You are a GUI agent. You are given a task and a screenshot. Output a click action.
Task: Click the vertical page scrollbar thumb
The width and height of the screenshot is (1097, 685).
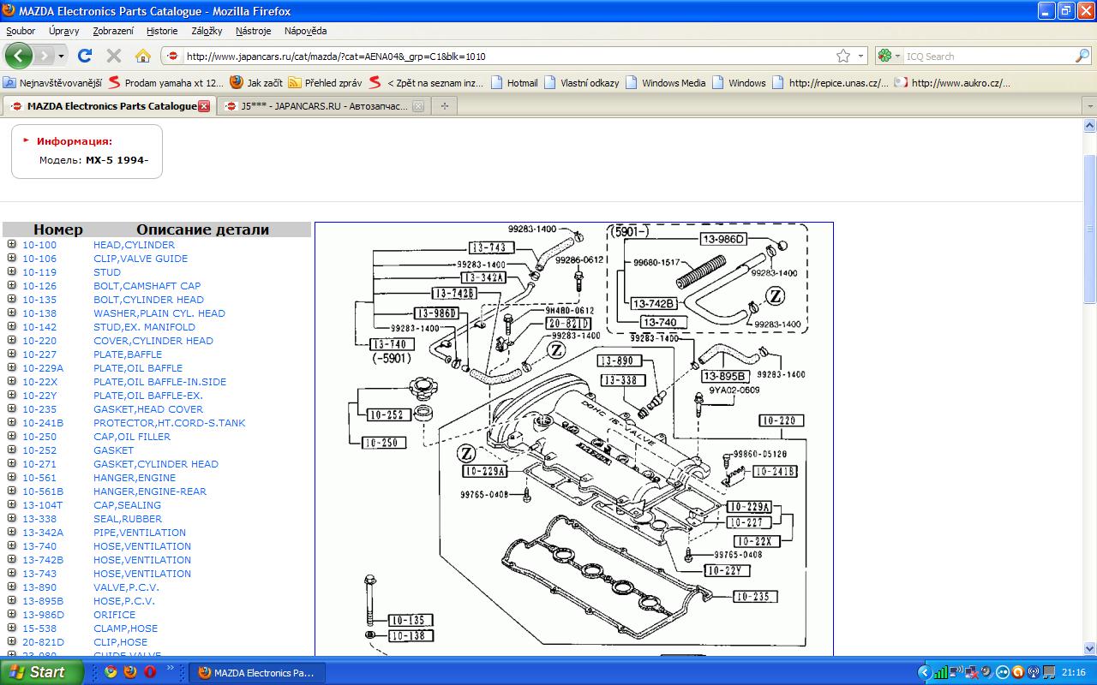[1089, 228]
